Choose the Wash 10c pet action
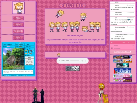Image resolution: width=137 pixels, height=103 pixels. point(29,62)
